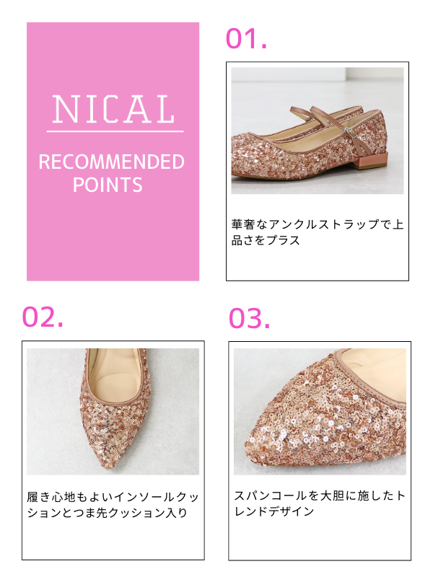Click the sequin trend design caption
The width and height of the screenshot is (433, 577).
(x=320, y=503)
